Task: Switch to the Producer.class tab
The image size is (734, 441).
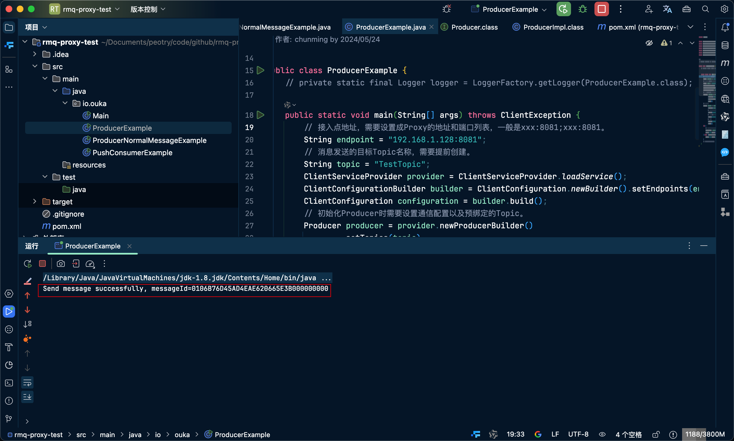Action: pos(470,27)
